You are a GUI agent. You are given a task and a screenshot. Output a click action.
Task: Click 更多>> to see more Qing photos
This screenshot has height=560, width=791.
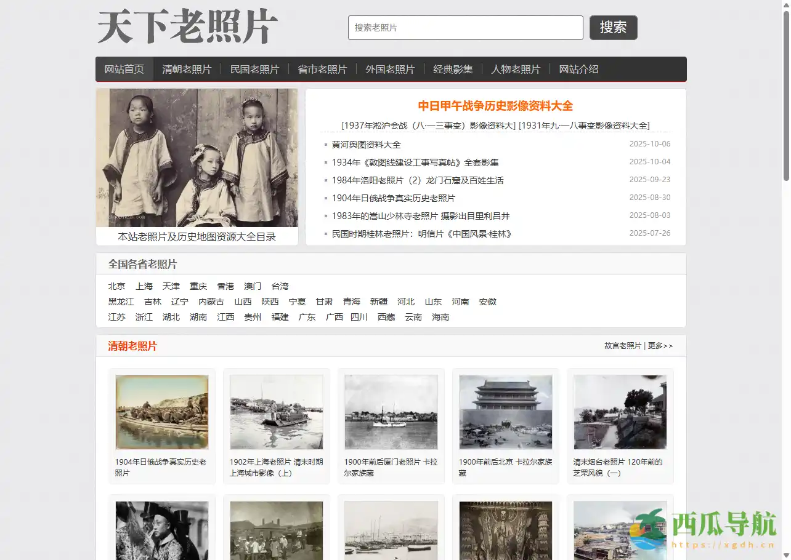(660, 345)
